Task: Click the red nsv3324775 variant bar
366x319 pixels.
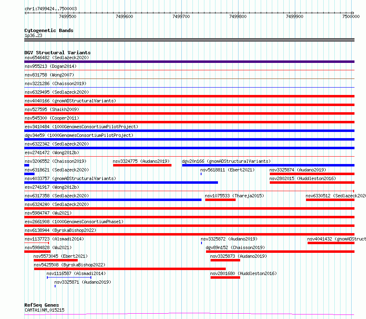Action: pos(142,165)
